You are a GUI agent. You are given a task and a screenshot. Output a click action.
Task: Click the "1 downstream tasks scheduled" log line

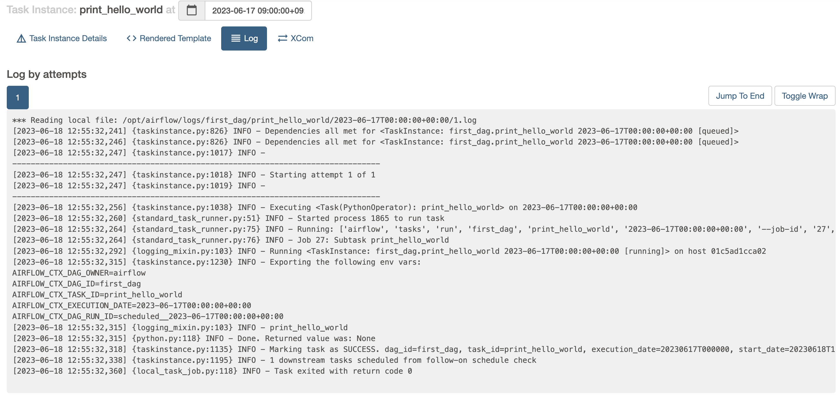point(274,360)
